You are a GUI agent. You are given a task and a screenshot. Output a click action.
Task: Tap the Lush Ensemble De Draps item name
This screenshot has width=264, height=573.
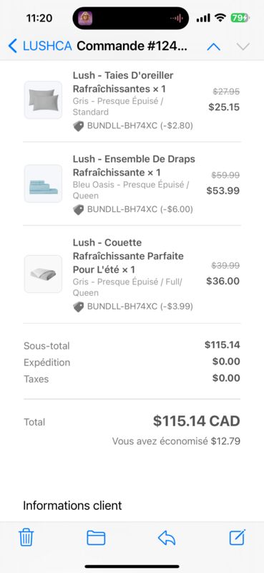[134, 165]
